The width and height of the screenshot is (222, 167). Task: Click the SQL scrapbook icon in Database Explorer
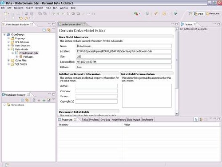(49, 100)
